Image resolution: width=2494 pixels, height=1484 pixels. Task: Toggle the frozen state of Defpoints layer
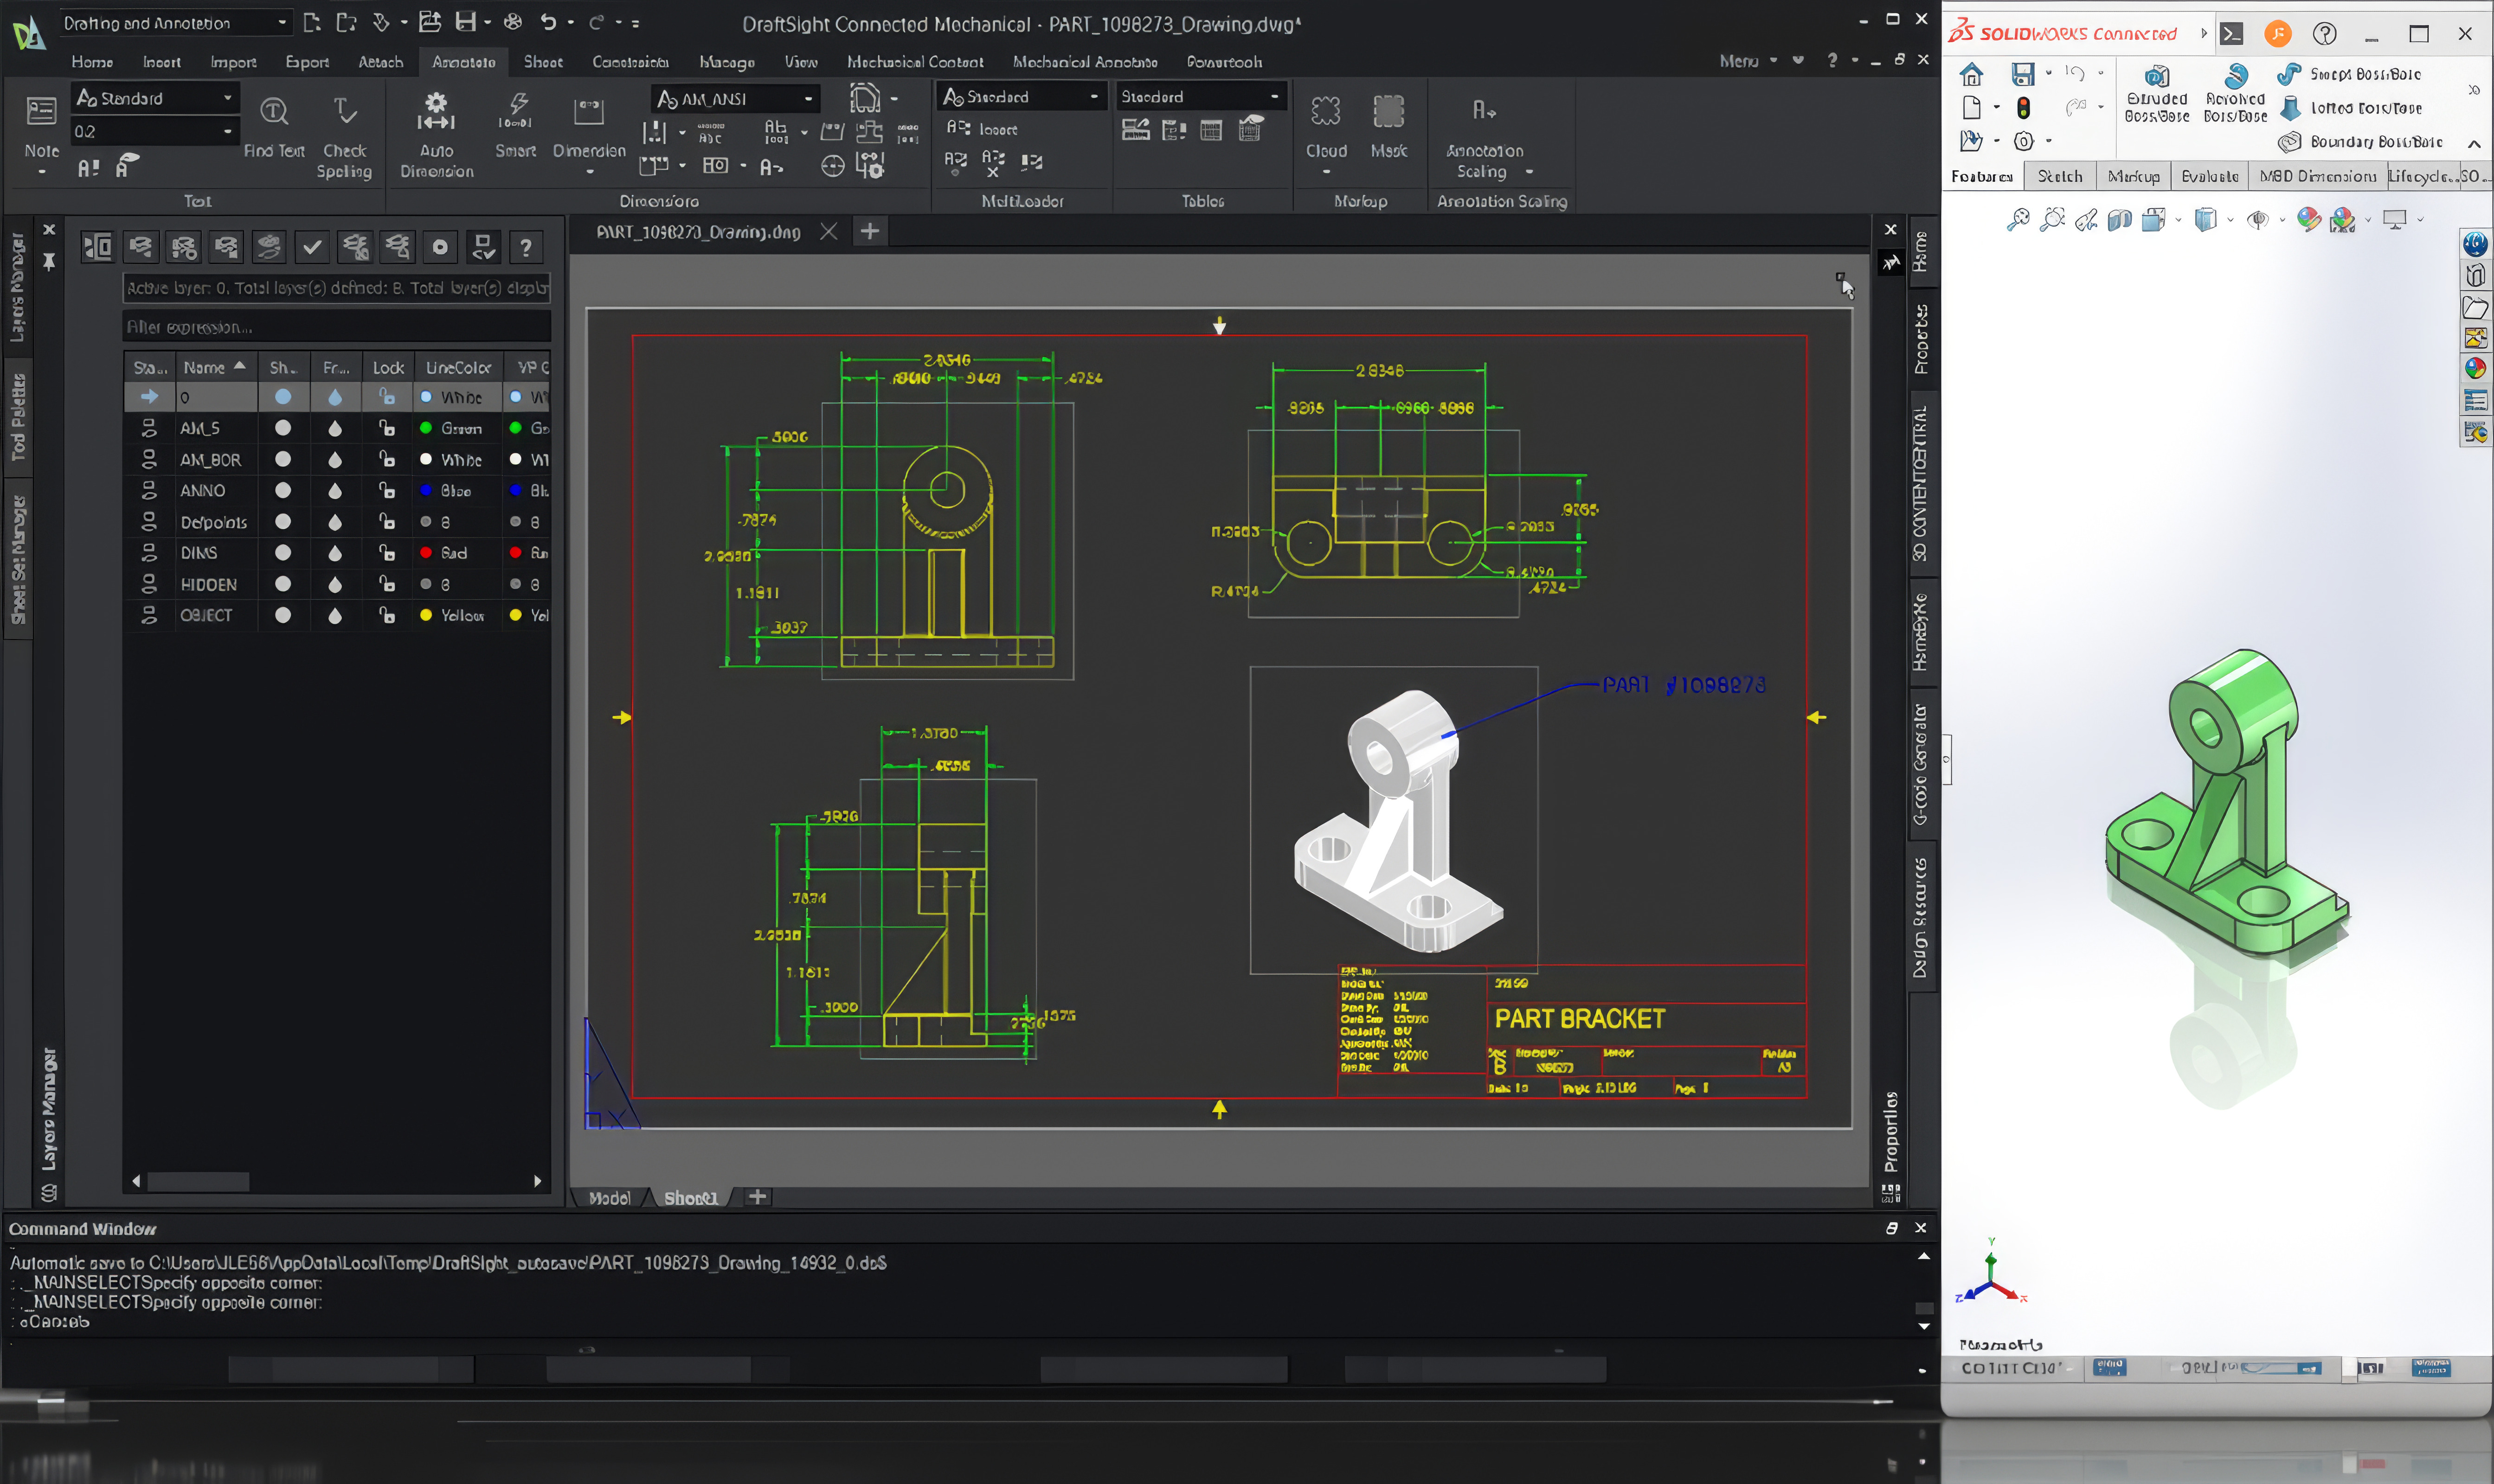335,522
